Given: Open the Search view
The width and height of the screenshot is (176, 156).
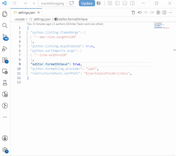Looking at the screenshot, I should click(5, 25).
